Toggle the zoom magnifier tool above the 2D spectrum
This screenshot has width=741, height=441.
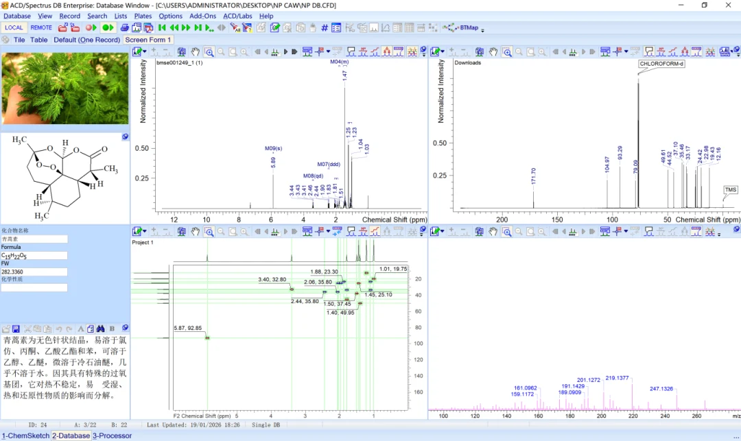(x=209, y=231)
